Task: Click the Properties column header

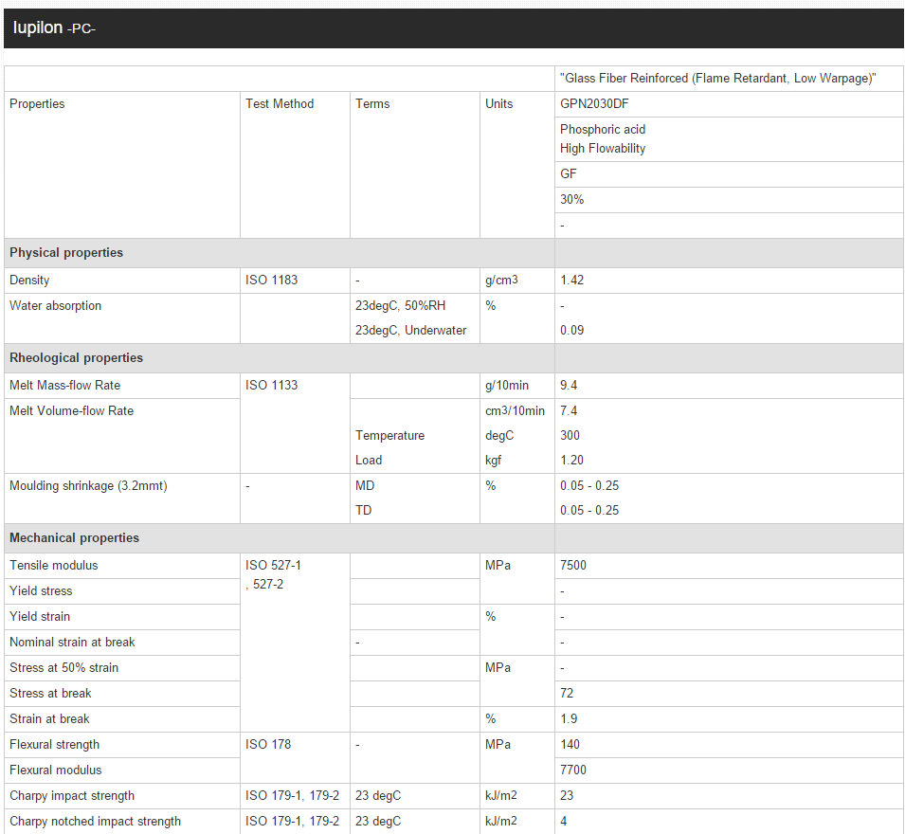Action: point(37,104)
